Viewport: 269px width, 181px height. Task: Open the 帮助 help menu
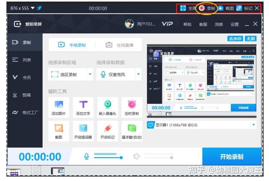point(187,24)
